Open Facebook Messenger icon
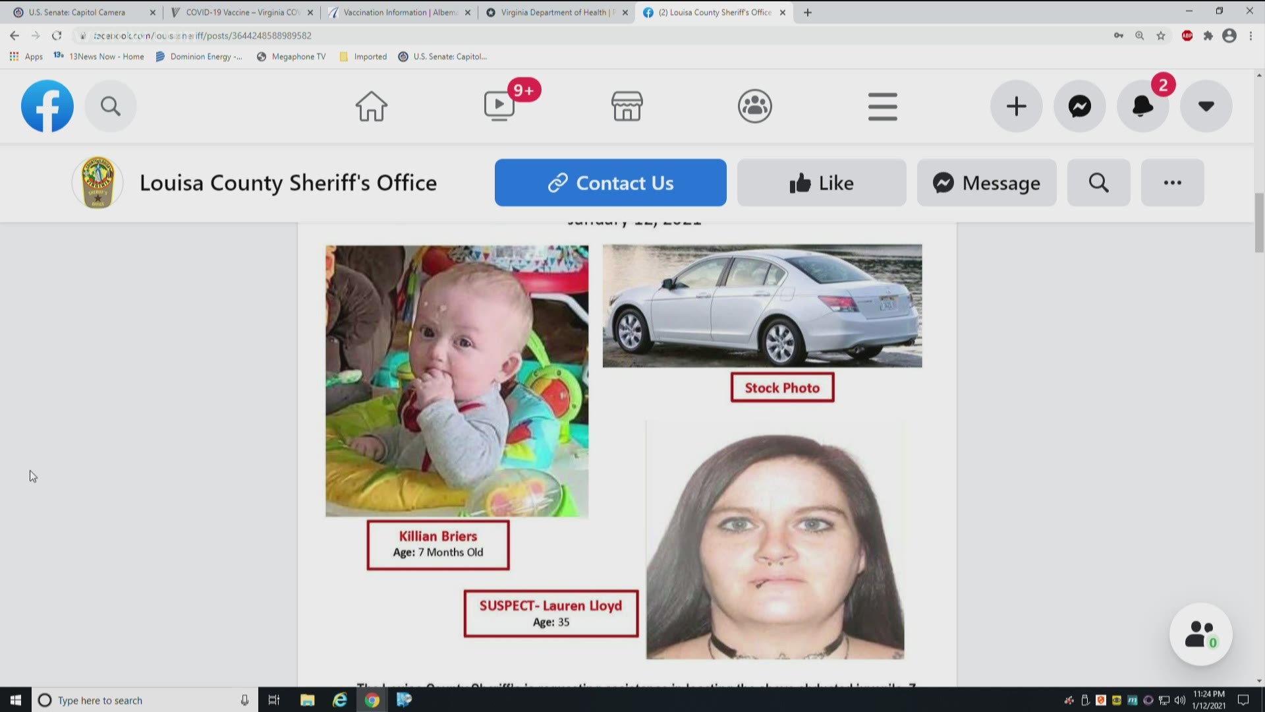Screen dimensions: 1265x712 point(1079,106)
